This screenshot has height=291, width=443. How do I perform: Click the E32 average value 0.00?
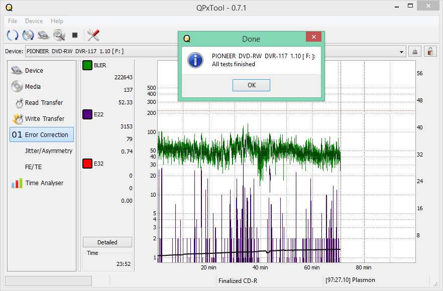pyautogui.click(x=127, y=201)
